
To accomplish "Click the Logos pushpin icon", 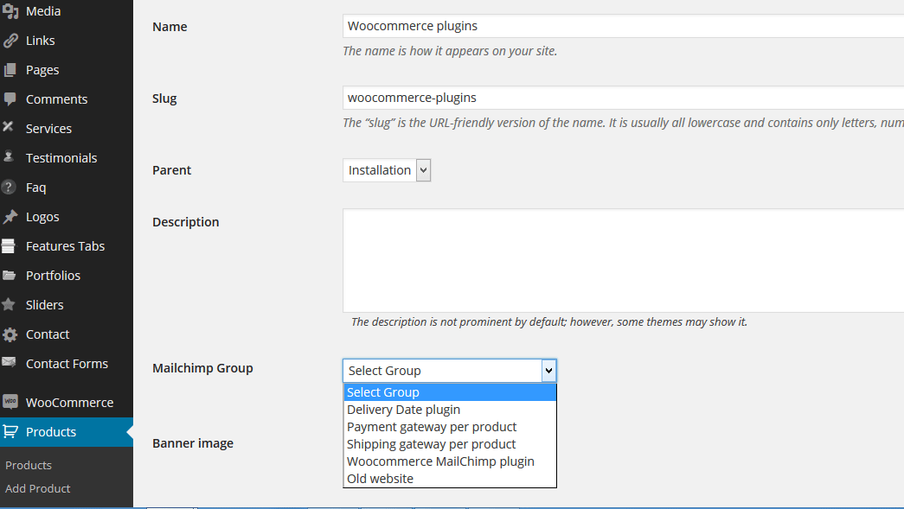I will [10, 217].
